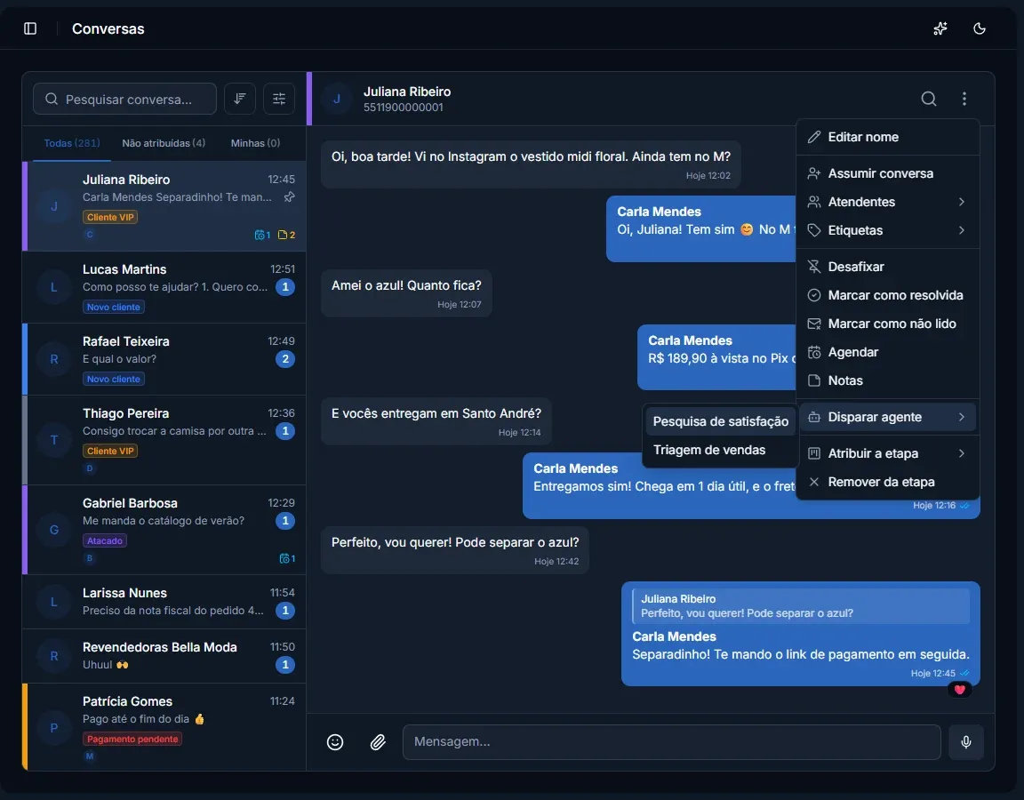Screen dimensions: 1024x800
Task: Select Pesquisa de satisfação agent
Action: coord(720,421)
